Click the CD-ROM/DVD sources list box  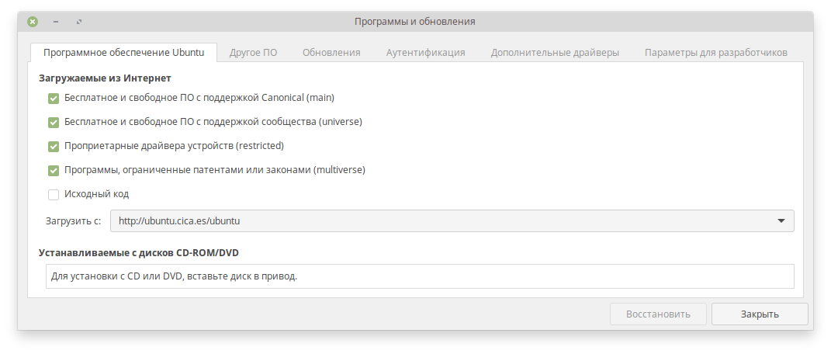(x=420, y=276)
